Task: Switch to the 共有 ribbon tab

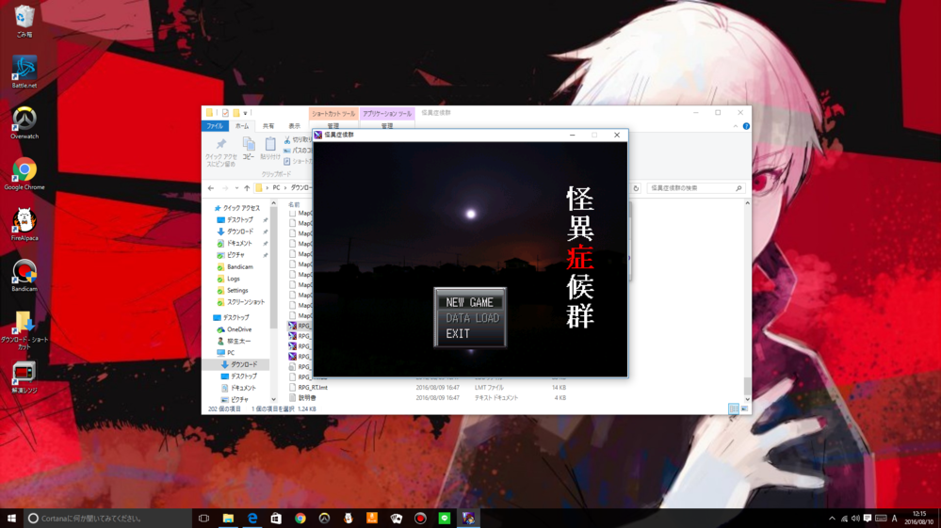Action: (x=268, y=126)
